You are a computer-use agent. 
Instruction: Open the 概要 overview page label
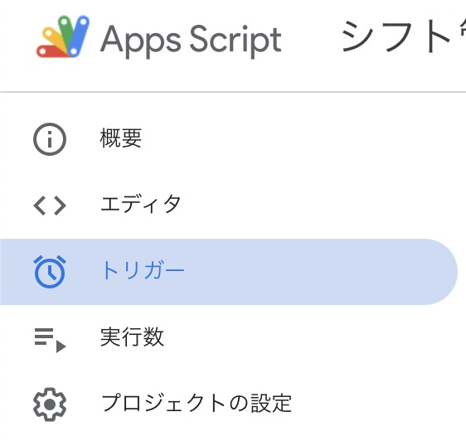point(121,138)
